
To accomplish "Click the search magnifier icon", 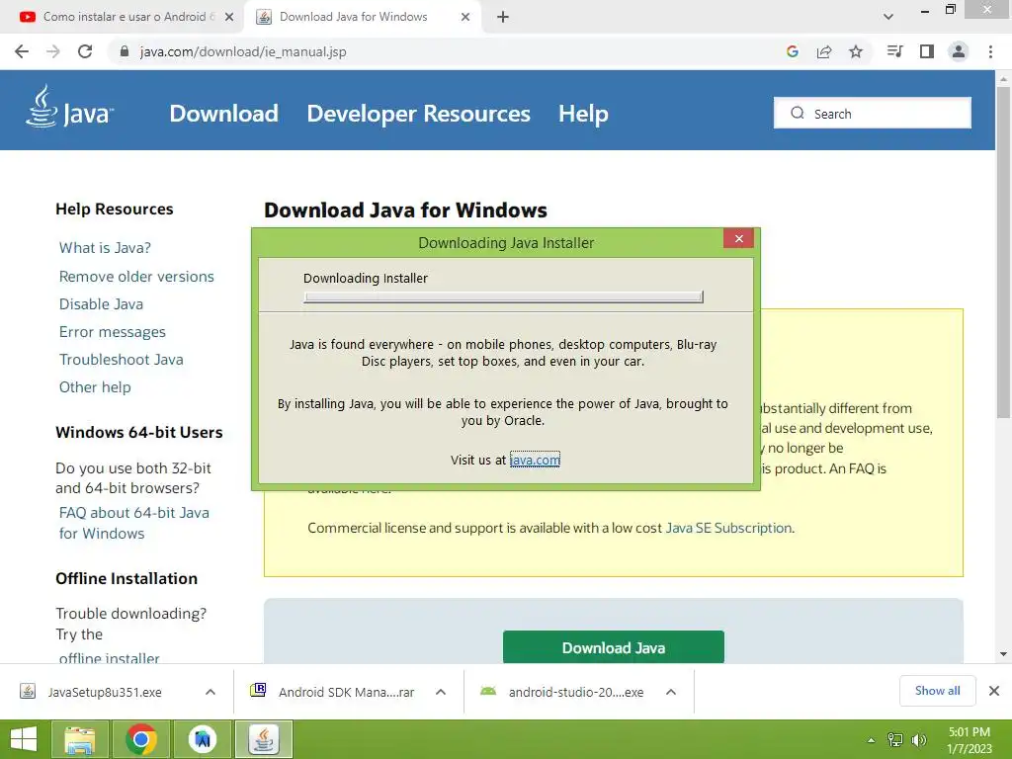I will coord(798,113).
